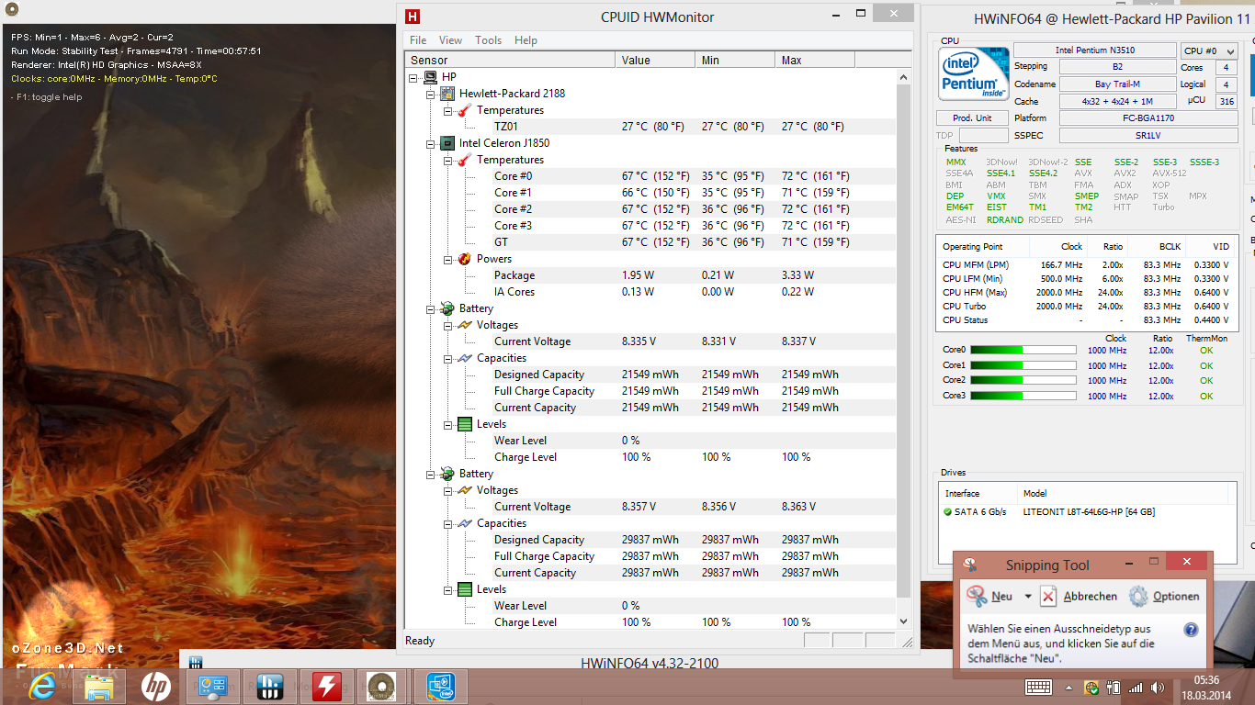Click the SR1LV SSPEC value

tap(1148, 135)
